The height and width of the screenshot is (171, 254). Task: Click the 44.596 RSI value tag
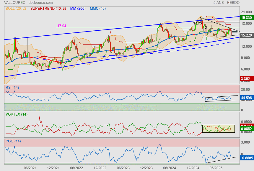pyautogui.click(x=246, y=97)
